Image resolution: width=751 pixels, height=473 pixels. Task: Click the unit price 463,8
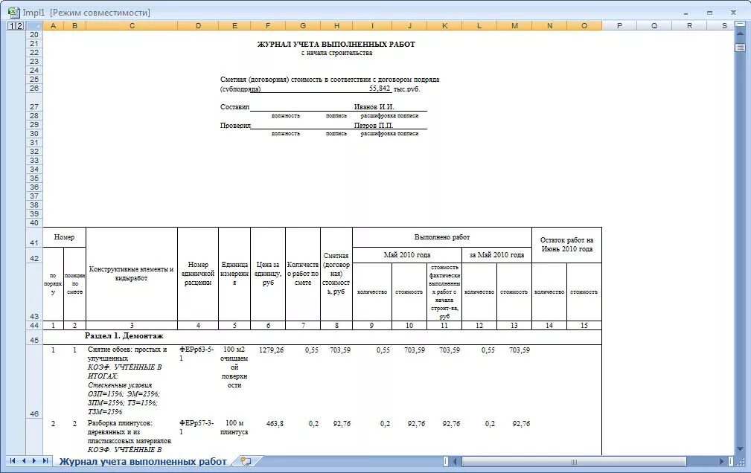275,424
